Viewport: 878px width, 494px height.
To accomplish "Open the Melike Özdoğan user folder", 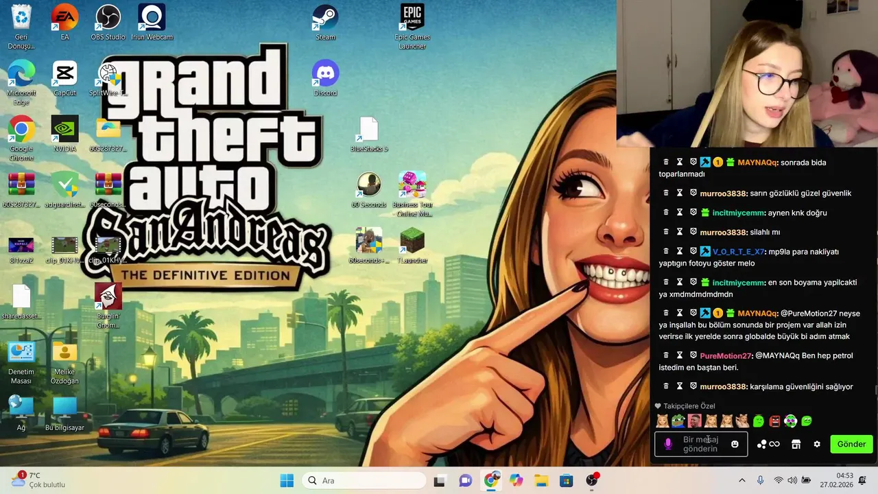I will (x=64, y=362).
